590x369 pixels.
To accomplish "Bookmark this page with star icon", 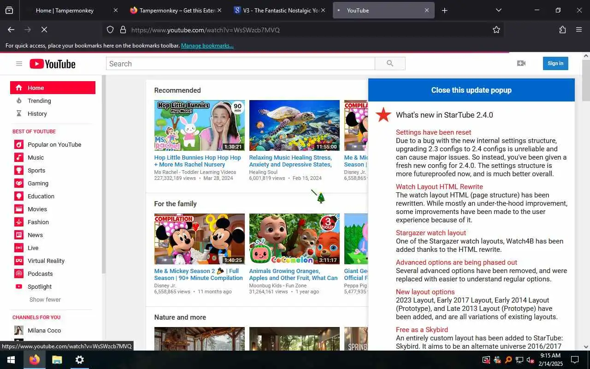I will [x=496, y=30].
